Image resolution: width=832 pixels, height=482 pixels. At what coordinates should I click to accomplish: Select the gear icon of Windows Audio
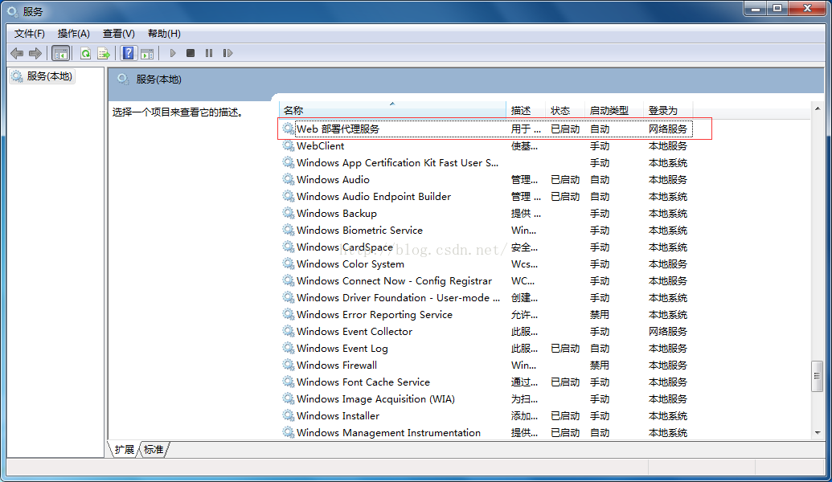[x=288, y=179]
